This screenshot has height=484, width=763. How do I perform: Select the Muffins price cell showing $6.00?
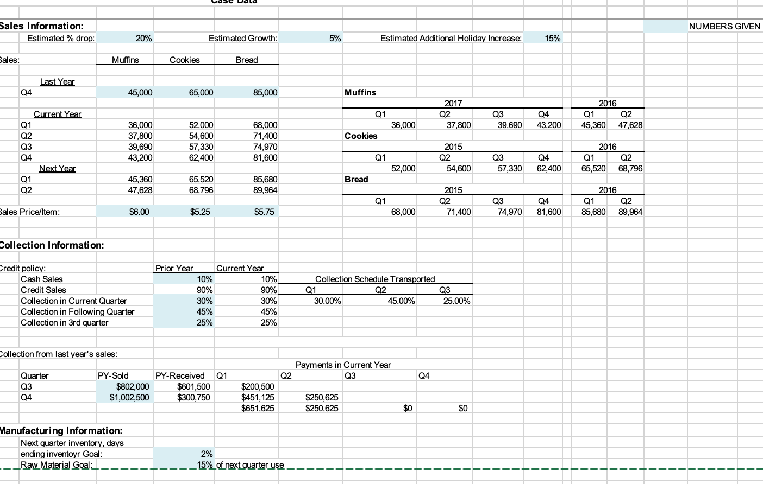click(x=136, y=212)
